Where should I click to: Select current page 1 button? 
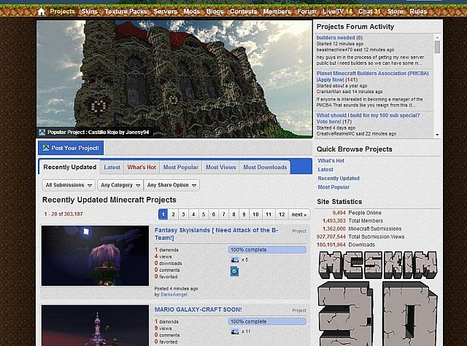[x=163, y=214]
